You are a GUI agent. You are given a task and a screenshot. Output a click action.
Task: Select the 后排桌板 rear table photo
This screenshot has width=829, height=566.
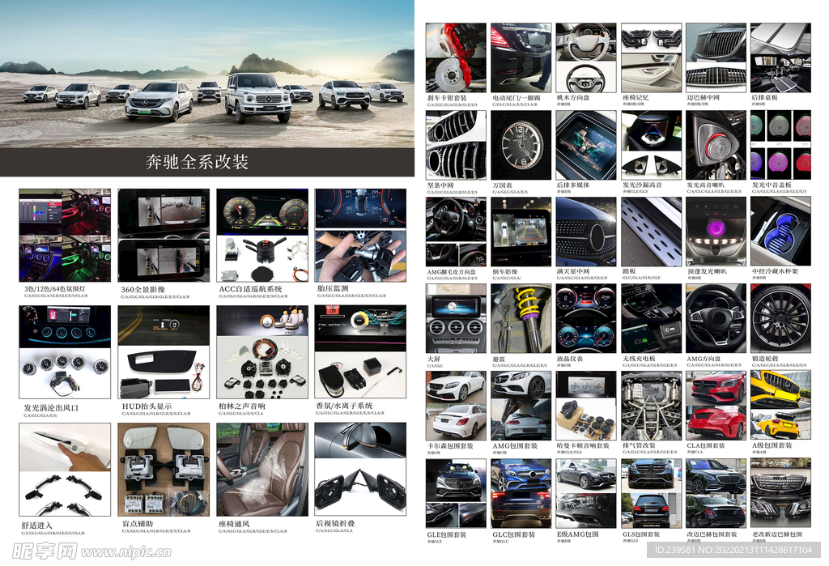(x=780, y=57)
